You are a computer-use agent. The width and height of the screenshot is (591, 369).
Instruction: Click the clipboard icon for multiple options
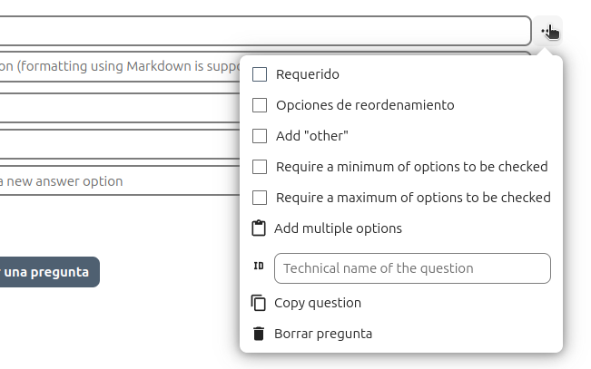click(259, 228)
